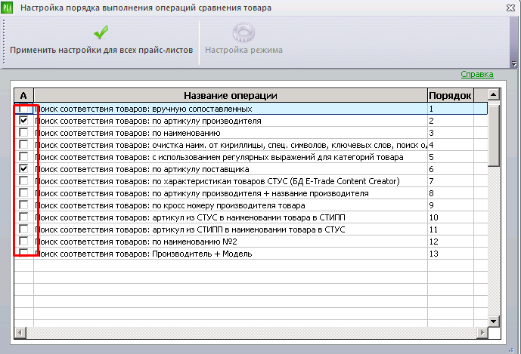Click the green checkmark apply icon
Viewport: 521px width, 354px height.
(101, 32)
